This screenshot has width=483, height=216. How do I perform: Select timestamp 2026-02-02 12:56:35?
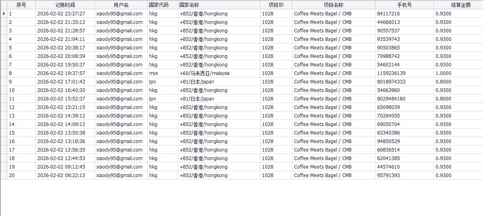pyautogui.click(x=61, y=150)
